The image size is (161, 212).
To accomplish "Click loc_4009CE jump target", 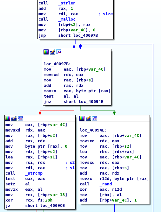I will (52, 206).
